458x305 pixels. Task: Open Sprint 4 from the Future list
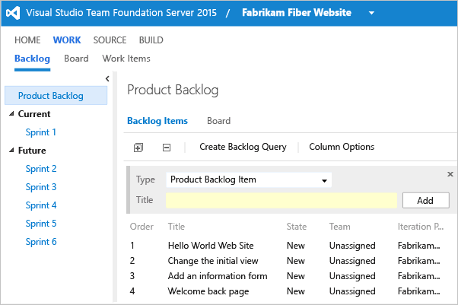(x=41, y=205)
